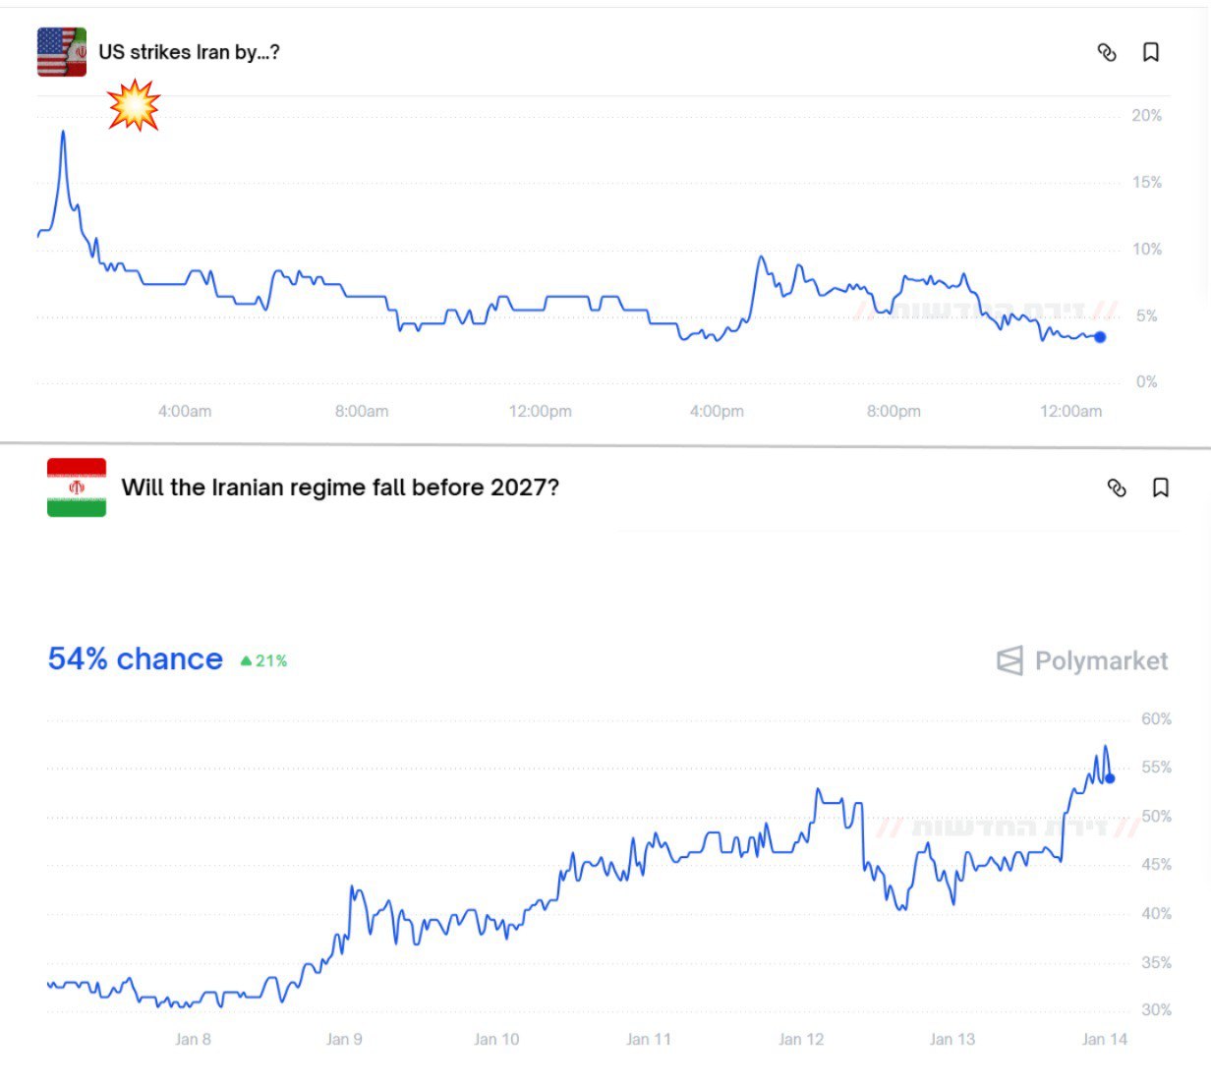Copy link for Iranian regime market
This screenshot has height=1086, width=1211.
point(1117,487)
